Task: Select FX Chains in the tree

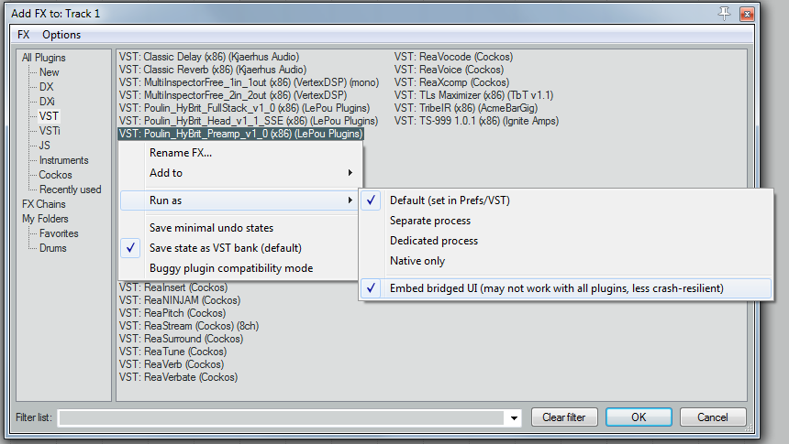Action: point(44,204)
